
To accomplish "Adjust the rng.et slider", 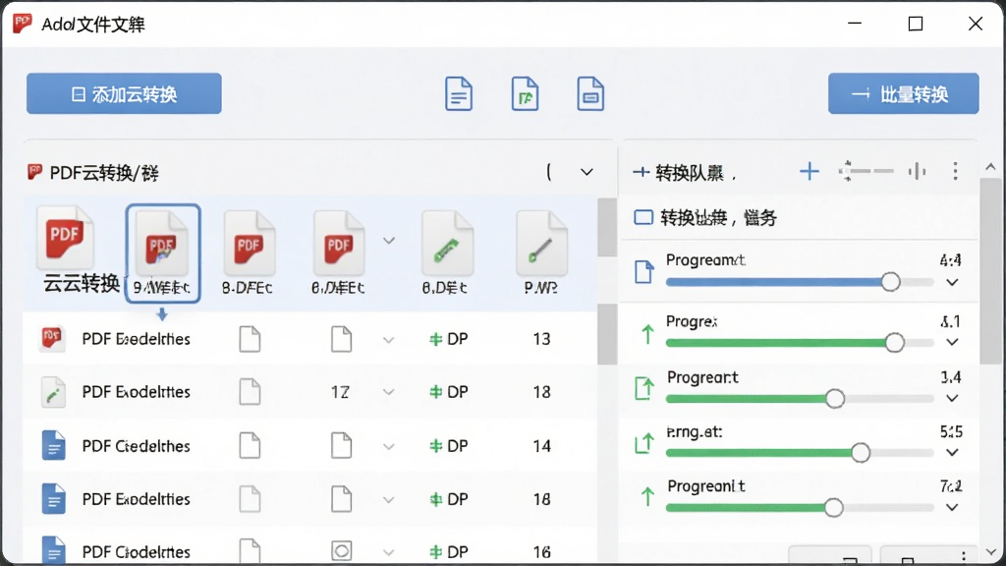I will tap(800, 452).
